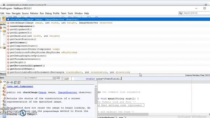The width and height of the screenshot is (210, 118).
Task: Click the FirstPogram project node icon
Action: pyautogui.click(x=1, y=28)
